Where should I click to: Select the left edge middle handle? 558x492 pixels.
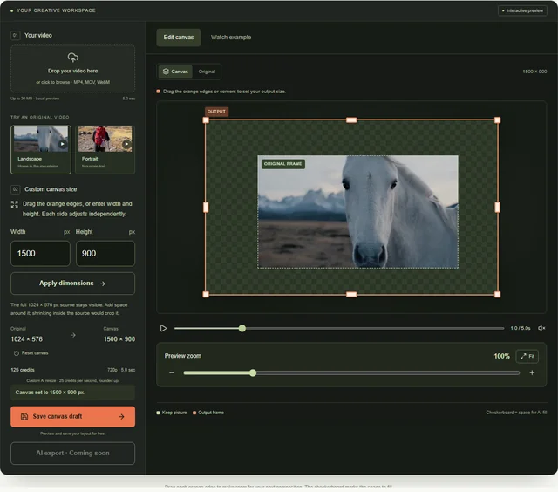[206, 208]
